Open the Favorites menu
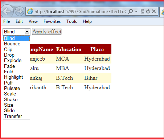This screenshot has width=164, height=139. (x=52, y=21)
